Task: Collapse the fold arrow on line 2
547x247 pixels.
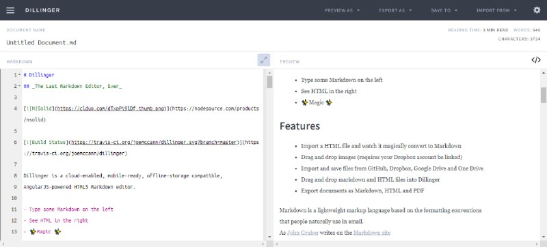Action: (x=20, y=86)
